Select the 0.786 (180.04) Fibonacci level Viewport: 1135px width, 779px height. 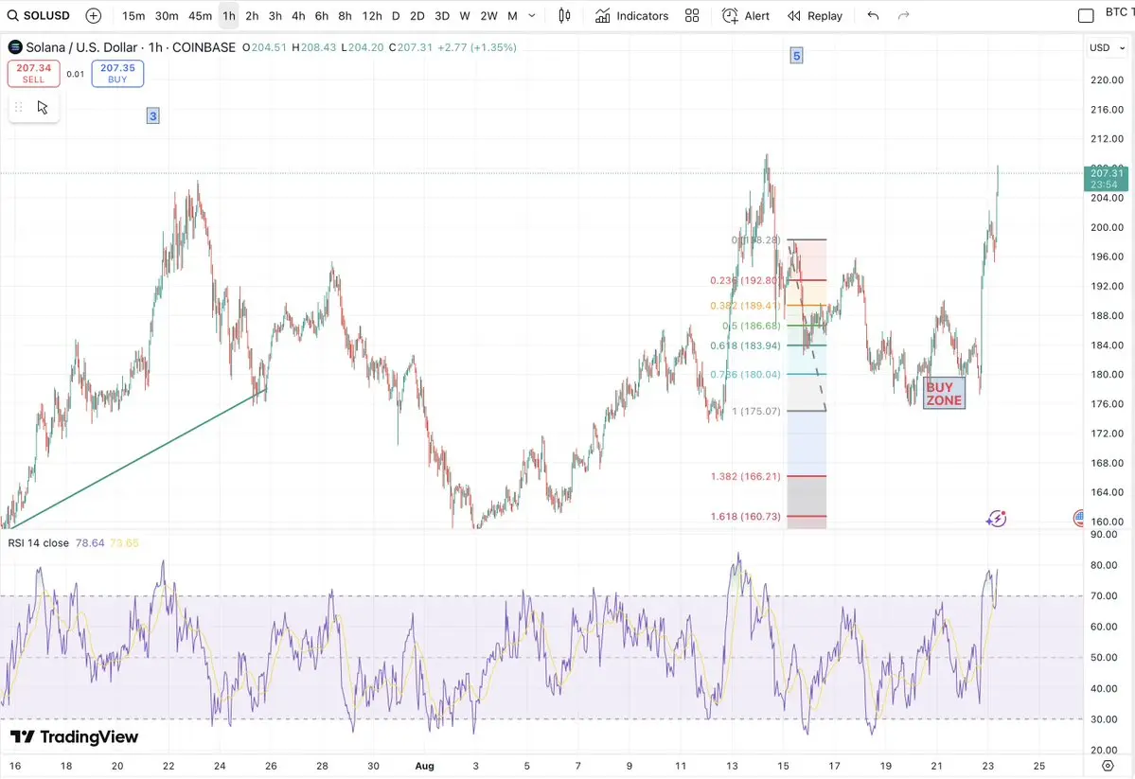pos(746,374)
